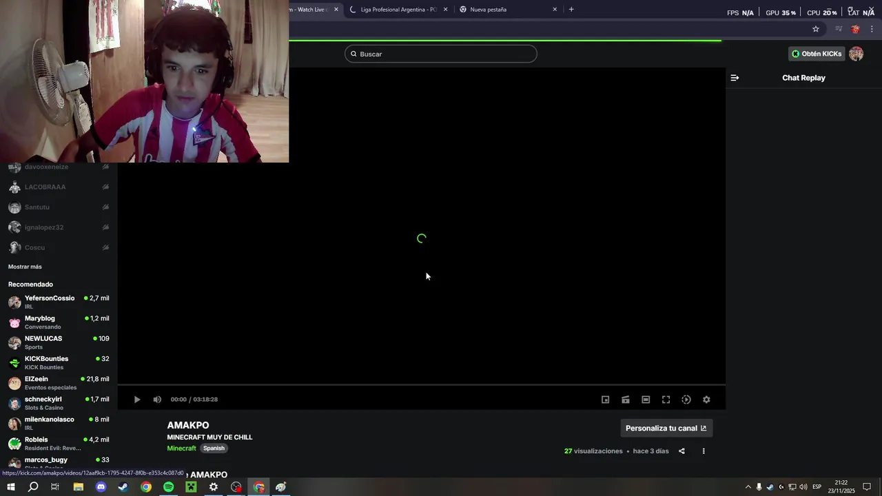Viewport: 882px width, 496px height.
Task: Open the Chrome three-dot menu
Action: pyautogui.click(x=872, y=29)
